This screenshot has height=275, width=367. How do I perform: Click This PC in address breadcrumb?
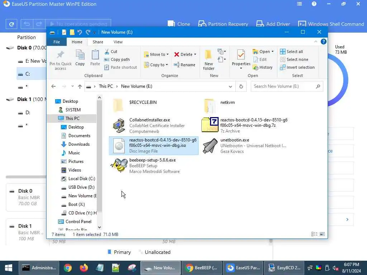click(106, 86)
